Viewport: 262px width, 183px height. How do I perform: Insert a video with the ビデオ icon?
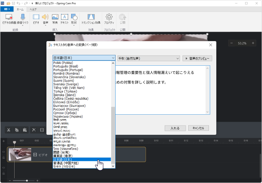click(36, 17)
